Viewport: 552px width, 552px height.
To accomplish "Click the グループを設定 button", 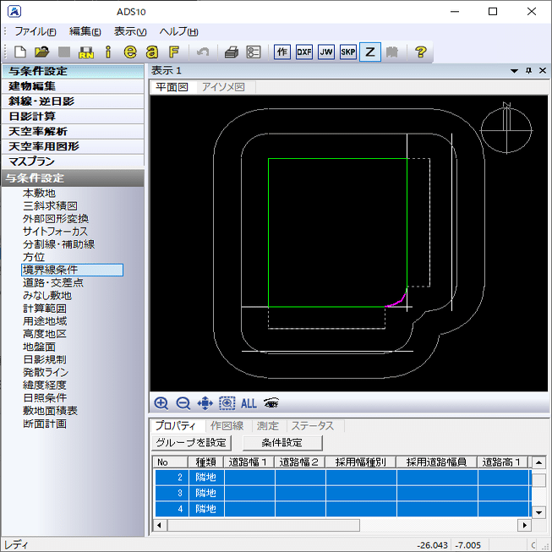I will [x=191, y=443].
